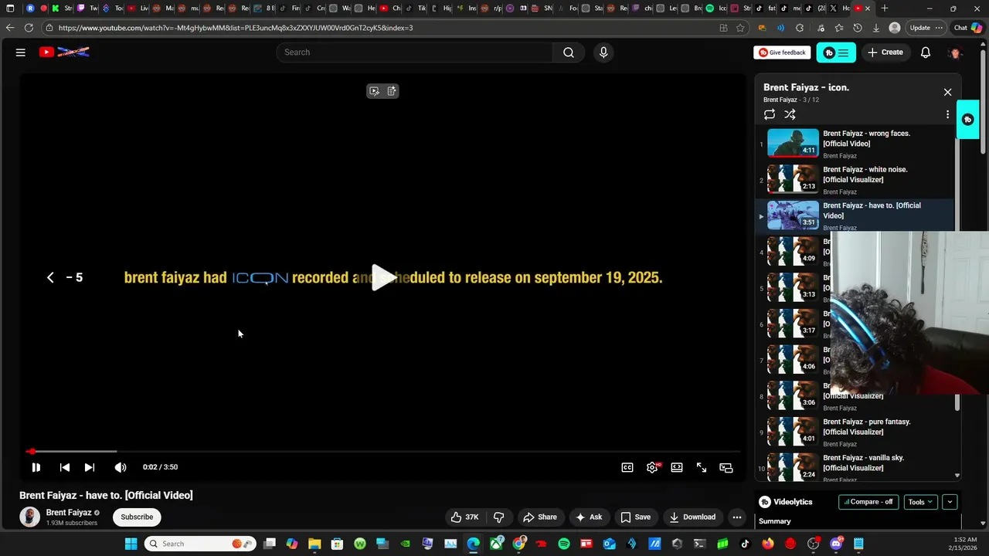Screen dimensions: 989x556
Task: Skip to previous playlist video
Action: click(x=65, y=467)
